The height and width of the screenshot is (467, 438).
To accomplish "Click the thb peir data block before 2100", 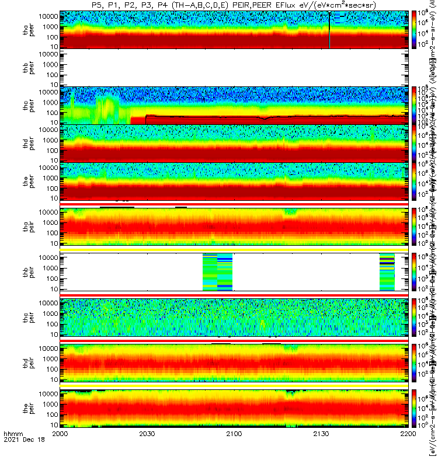I will 217,272.
